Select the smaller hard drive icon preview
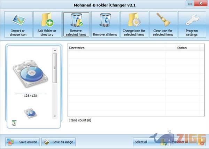Image resolution: width=209 pixels, height=149 pixels. 30,113
